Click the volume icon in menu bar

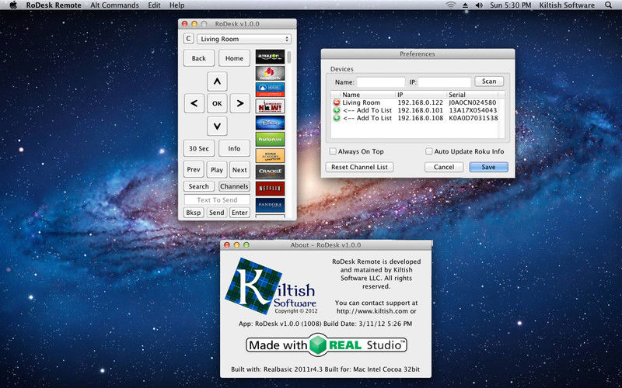[x=479, y=5]
